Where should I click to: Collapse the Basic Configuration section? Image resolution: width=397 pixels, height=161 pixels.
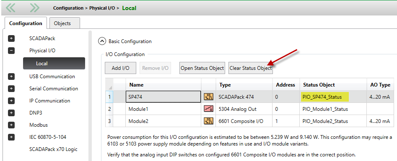[x=102, y=41]
